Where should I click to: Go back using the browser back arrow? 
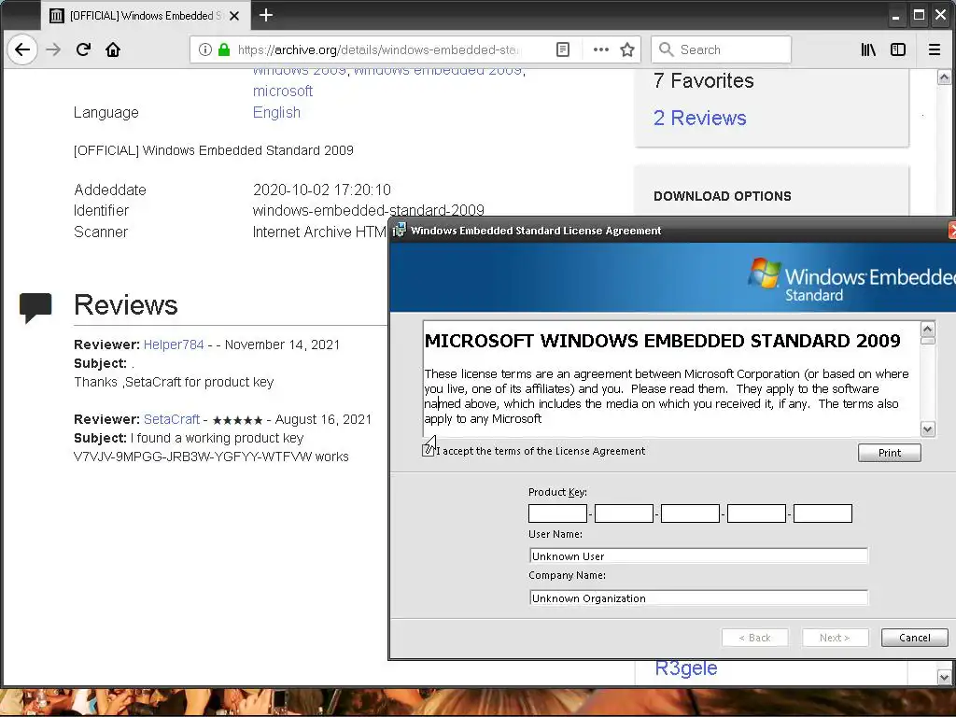click(22, 49)
